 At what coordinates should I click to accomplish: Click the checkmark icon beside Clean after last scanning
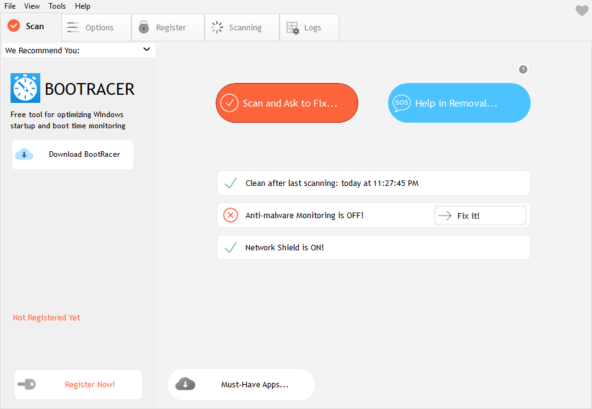pyautogui.click(x=231, y=183)
